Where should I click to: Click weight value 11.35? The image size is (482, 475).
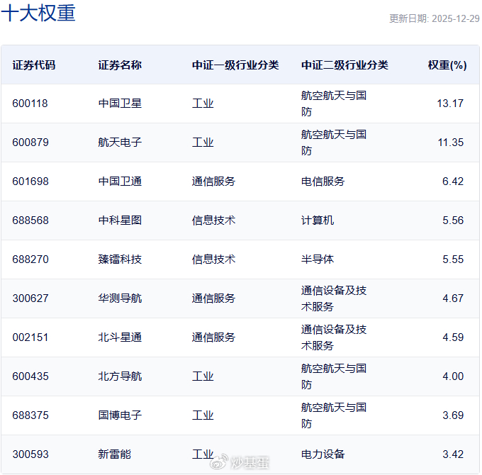(450, 142)
